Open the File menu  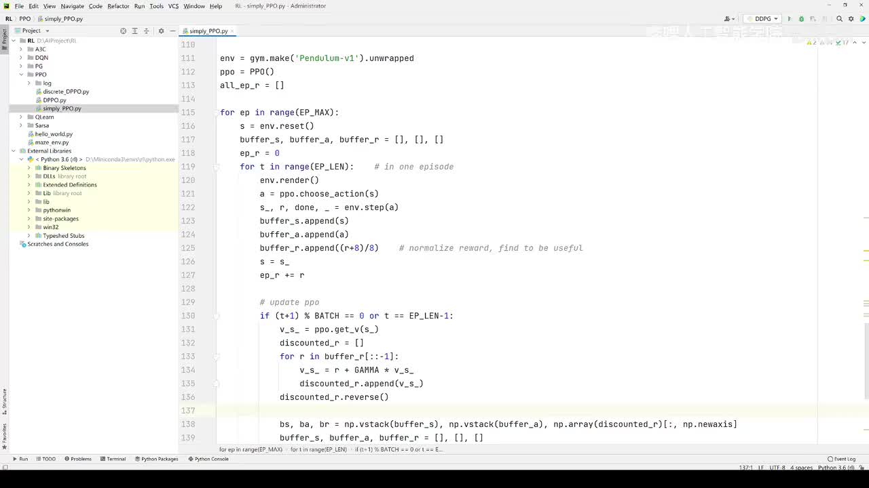[x=19, y=6]
